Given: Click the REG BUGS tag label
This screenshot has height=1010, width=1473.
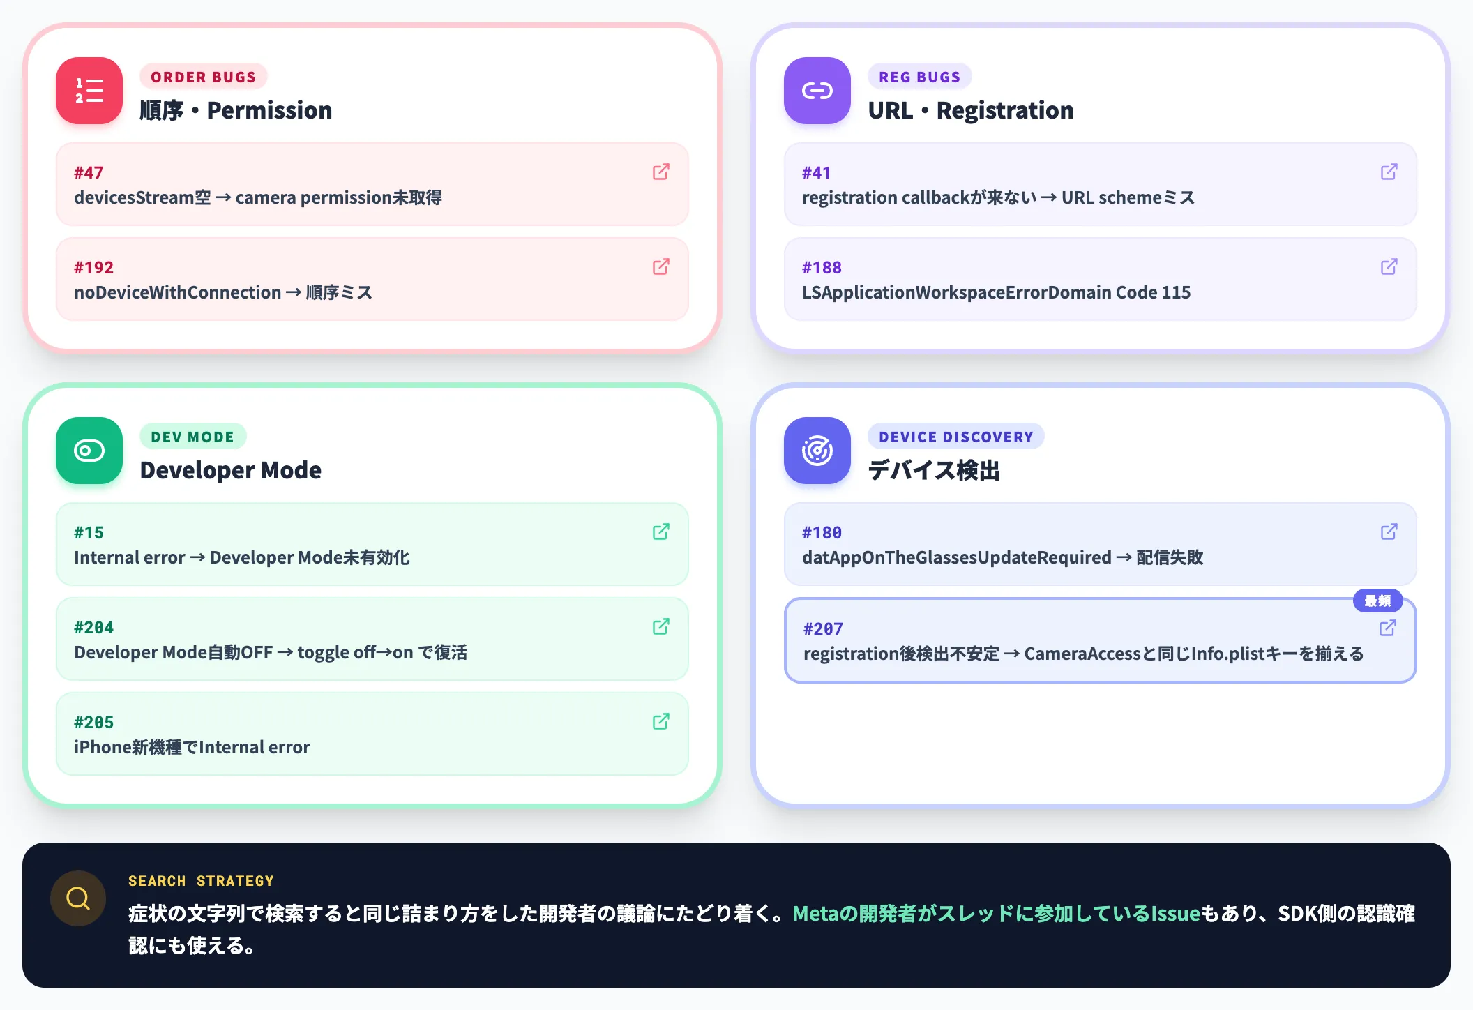Looking at the screenshot, I should tap(920, 77).
